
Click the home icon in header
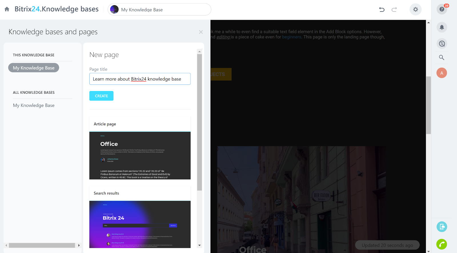click(x=7, y=9)
